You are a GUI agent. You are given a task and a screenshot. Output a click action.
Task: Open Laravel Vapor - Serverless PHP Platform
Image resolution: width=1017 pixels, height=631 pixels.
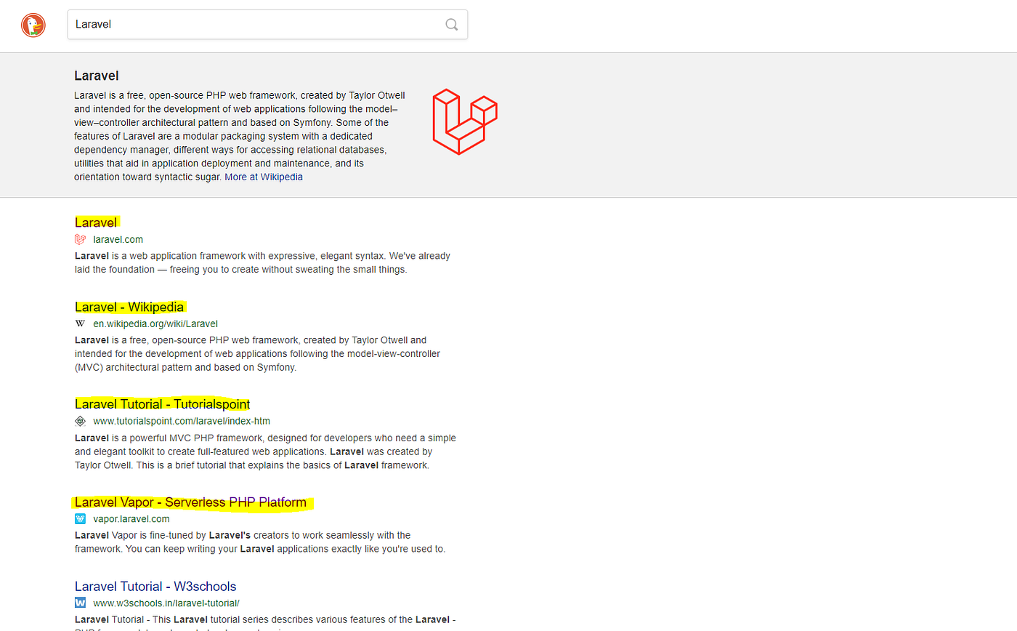point(190,502)
